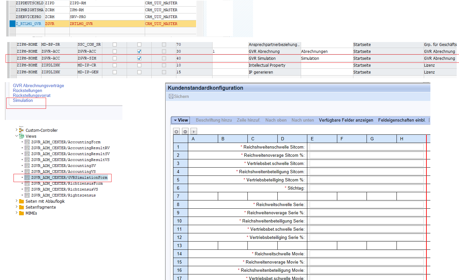Open the GVR Abrechnungsverträge link
The height and width of the screenshot is (280, 459).
[38, 86]
